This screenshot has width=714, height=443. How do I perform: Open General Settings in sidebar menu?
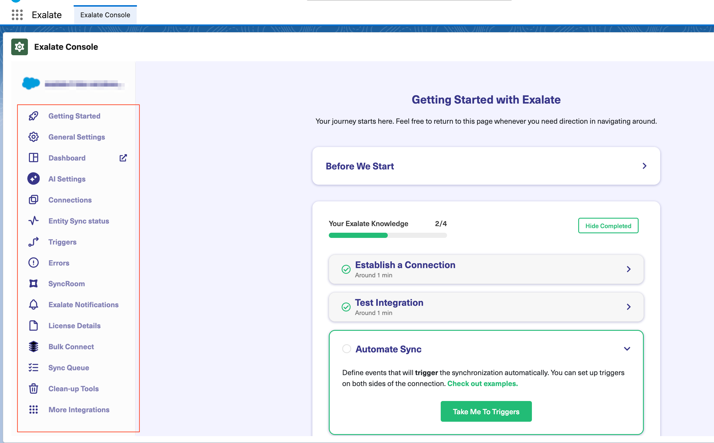77,137
